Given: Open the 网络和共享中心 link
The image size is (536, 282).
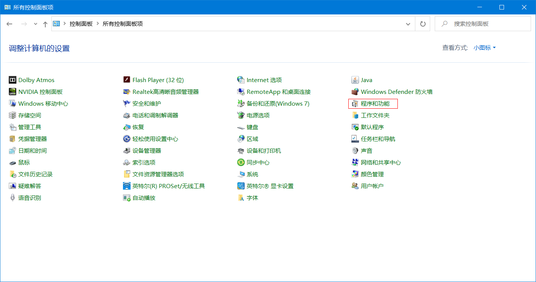Looking at the screenshot, I should 381,162.
